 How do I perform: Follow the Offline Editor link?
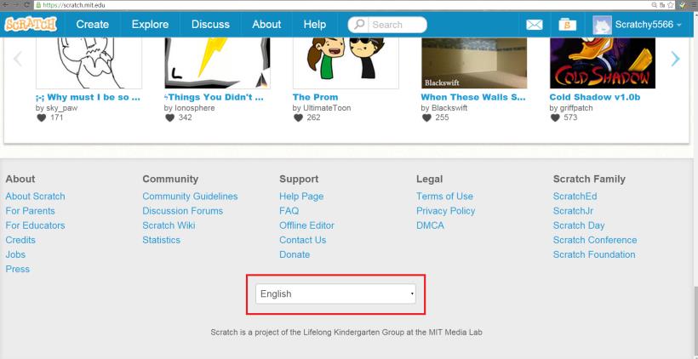pos(306,225)
